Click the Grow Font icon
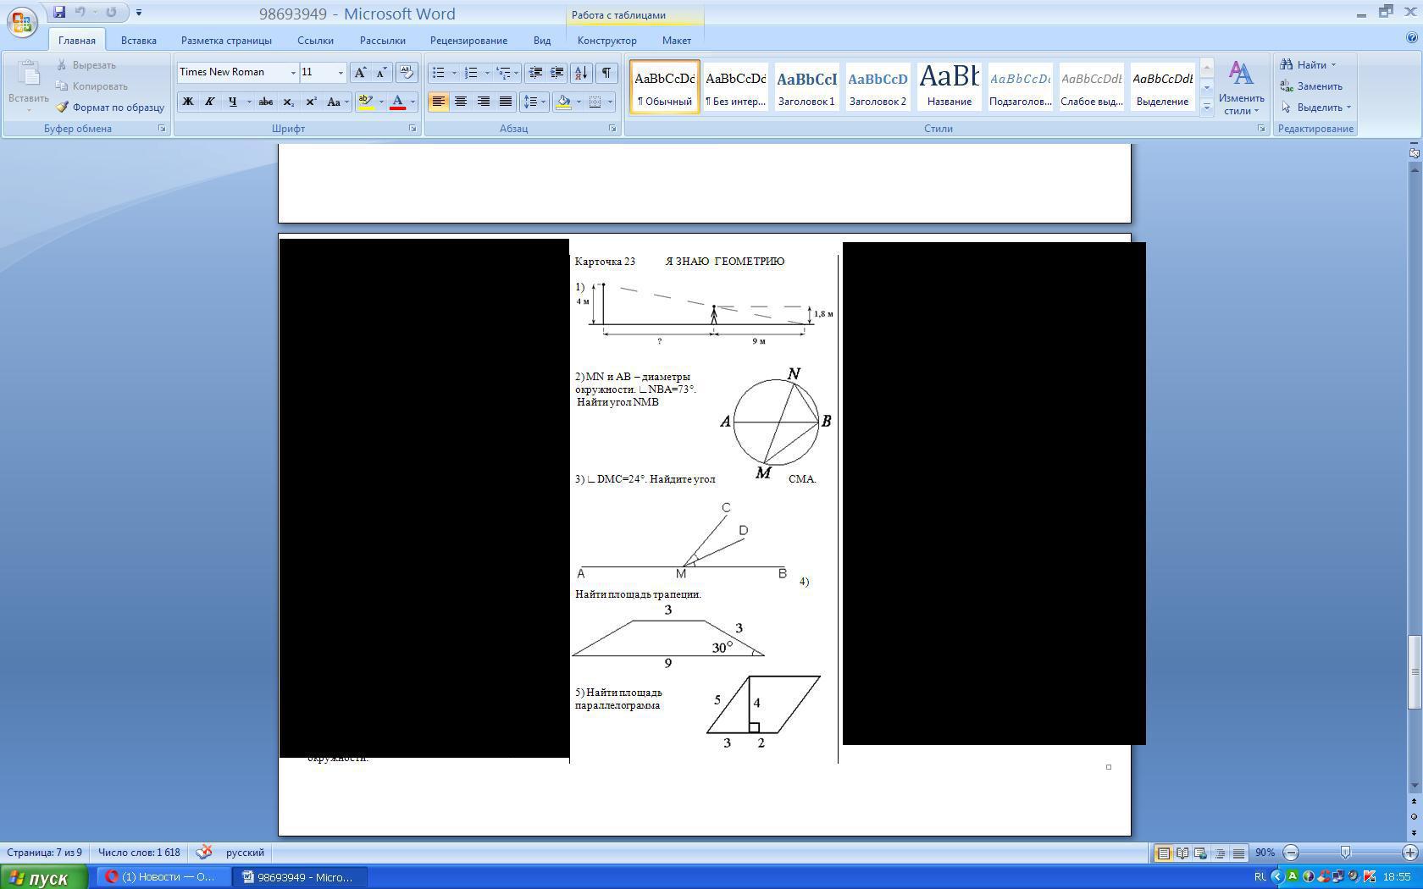The image size is (1423, 889). pyautogui.click(x=360, y=73)
